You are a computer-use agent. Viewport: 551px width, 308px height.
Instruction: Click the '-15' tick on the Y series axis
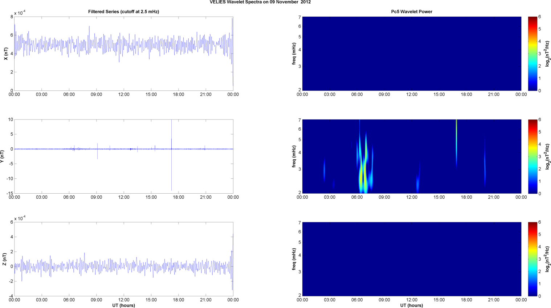click(10, 193)
